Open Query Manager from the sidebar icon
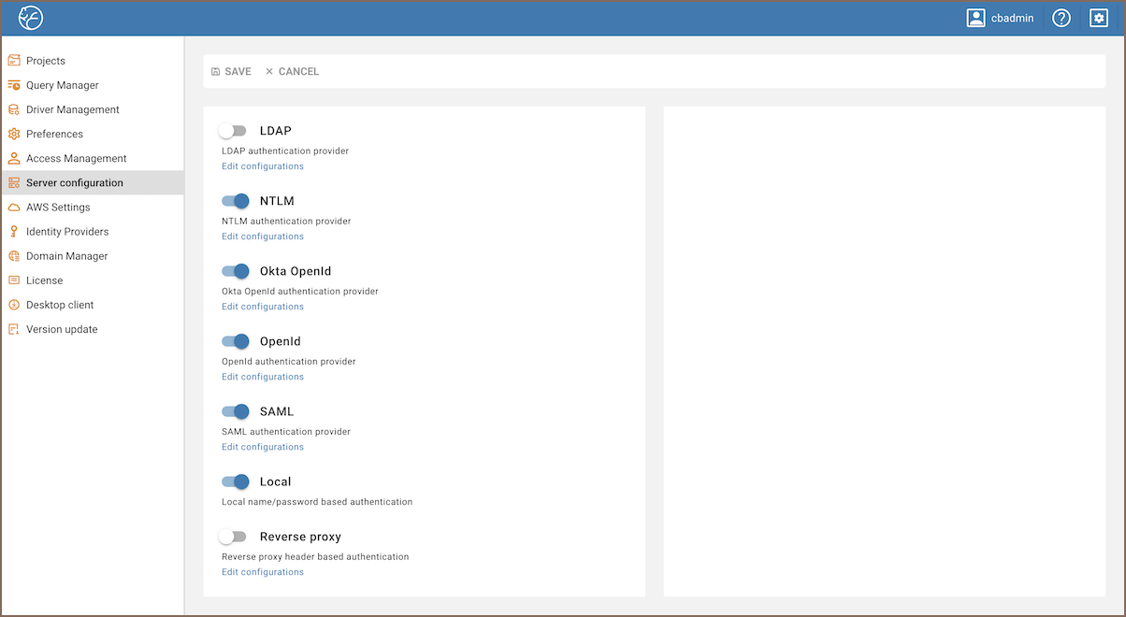The height and width of the screenshot is (617, 1126). [x=16, y=84]
